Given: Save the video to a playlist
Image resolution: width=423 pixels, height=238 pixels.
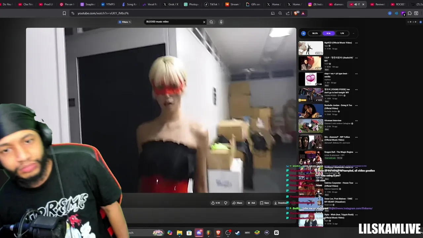Looking at the screenshot, I should [264, 203].
